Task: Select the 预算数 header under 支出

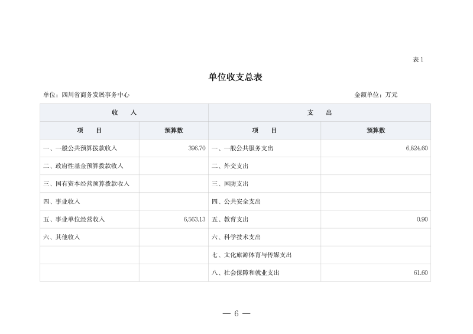Action: (x=375, y=131)
